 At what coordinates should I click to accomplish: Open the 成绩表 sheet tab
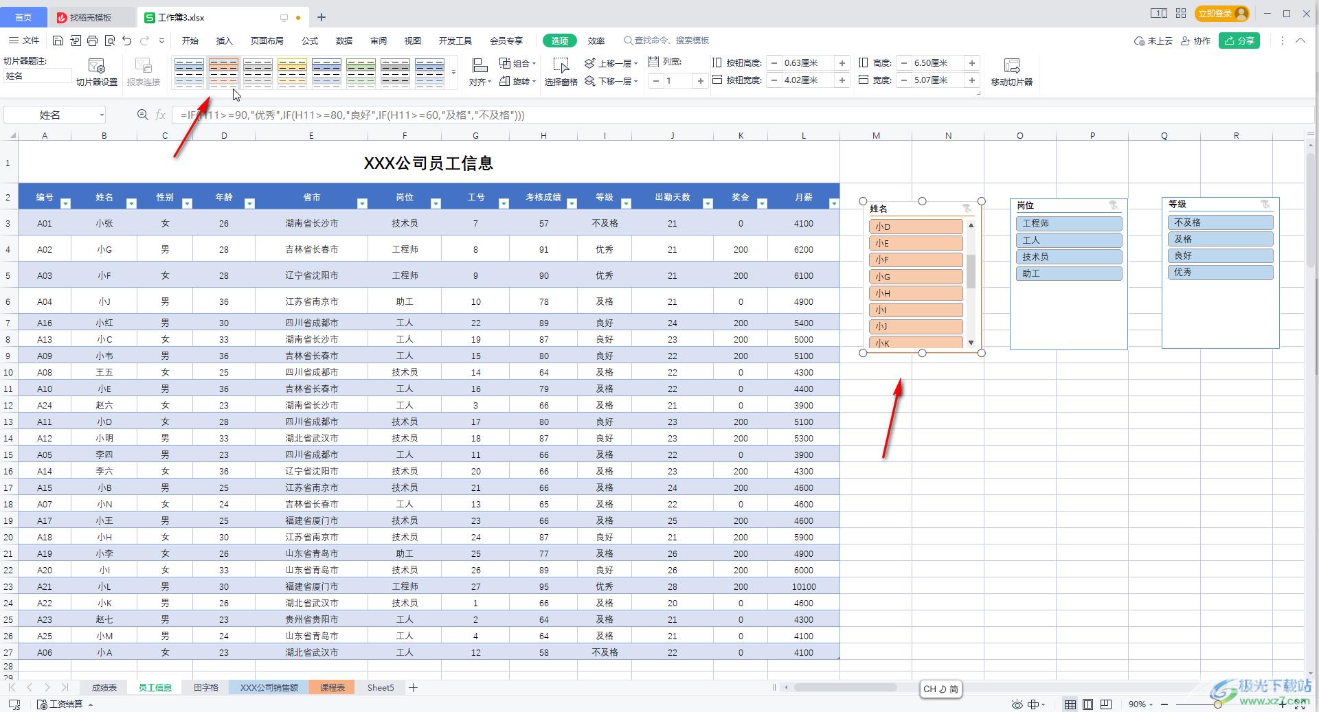[x=104, y=687]
